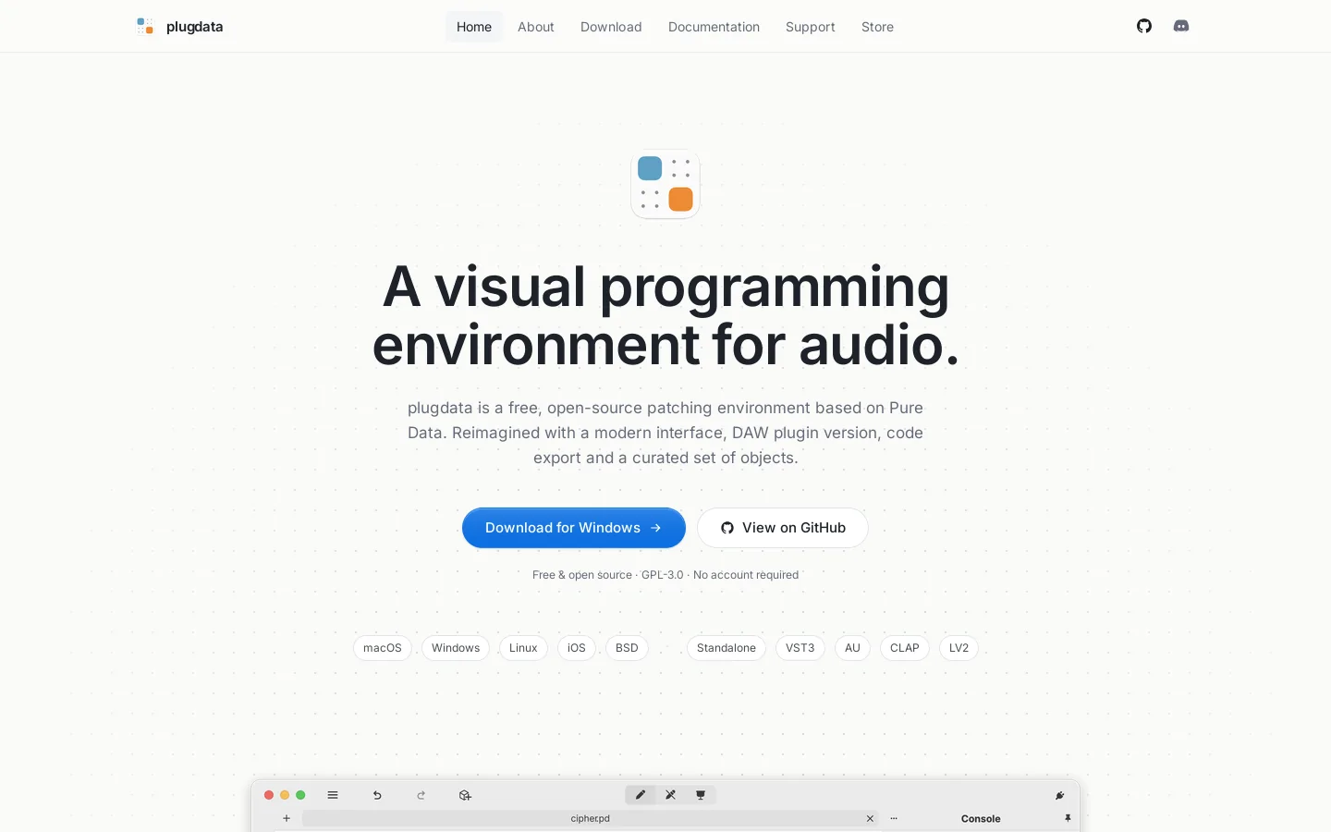Click the CLAP format tag
The image size is (1331, 832).
905,648
